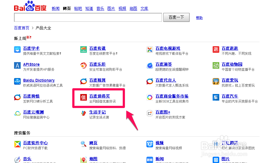Click the 百度乐彩 lottery icon
Image resolution: width=262 pixels, height=163 pixels.
(x=84, y=65)
